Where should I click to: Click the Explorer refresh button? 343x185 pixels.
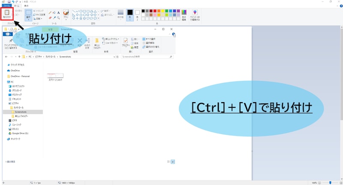click(117, 57)
